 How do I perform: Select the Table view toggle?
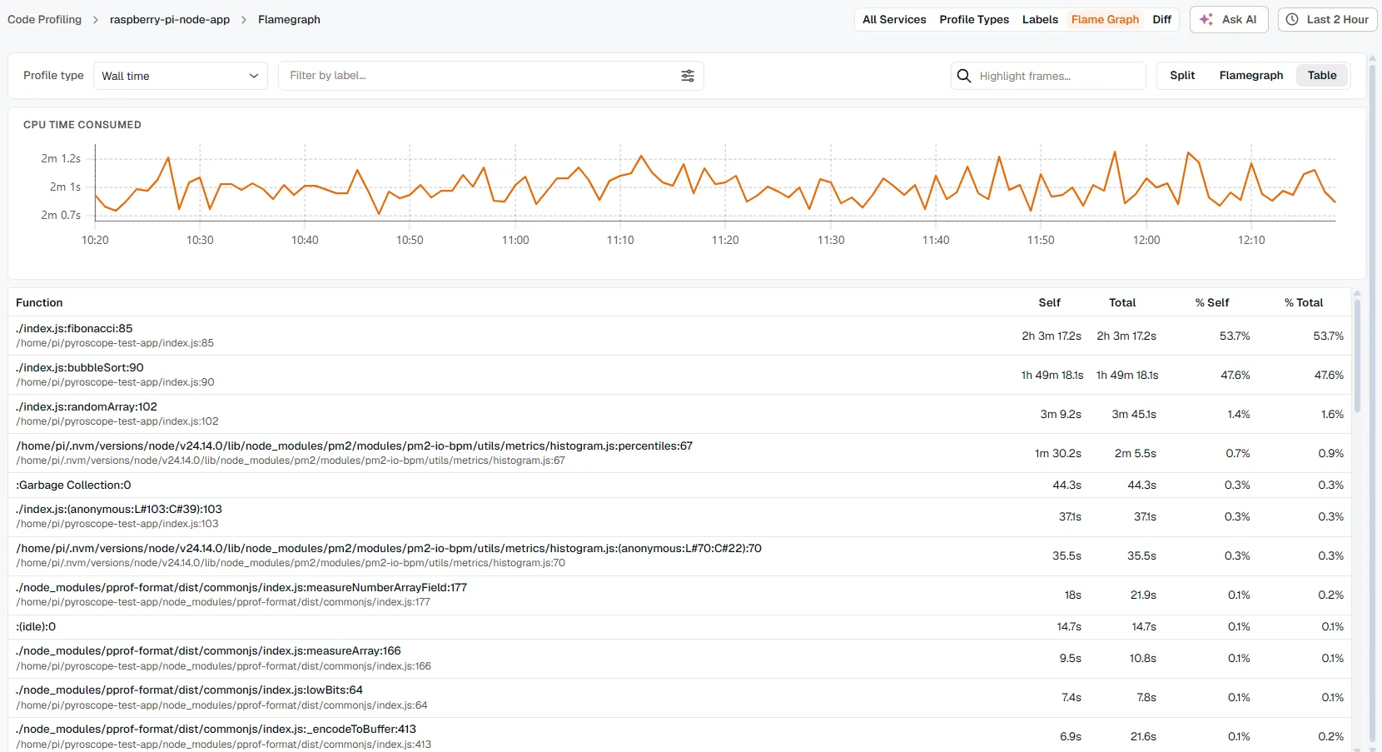tap(1322, 75)
